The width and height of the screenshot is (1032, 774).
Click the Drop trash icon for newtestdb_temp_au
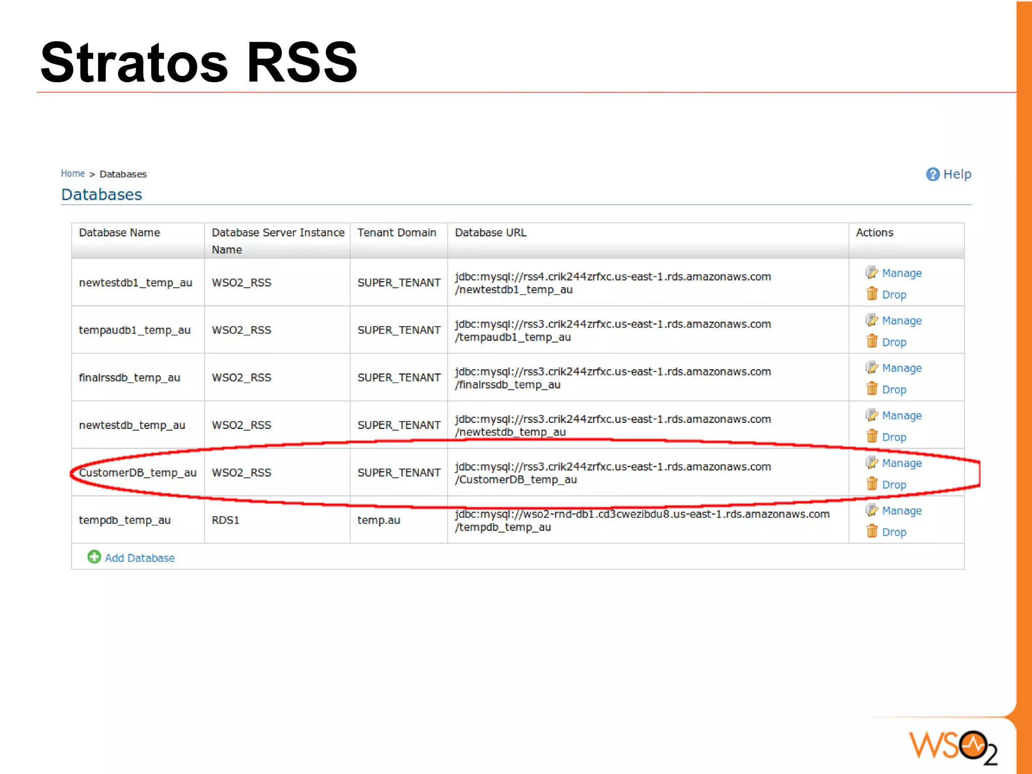click(x=872, y=436)
